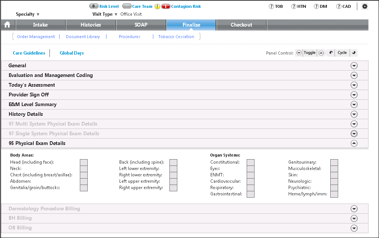Open the Tobacco Cessation link
The image size is (379, 238).
[176, 37]
